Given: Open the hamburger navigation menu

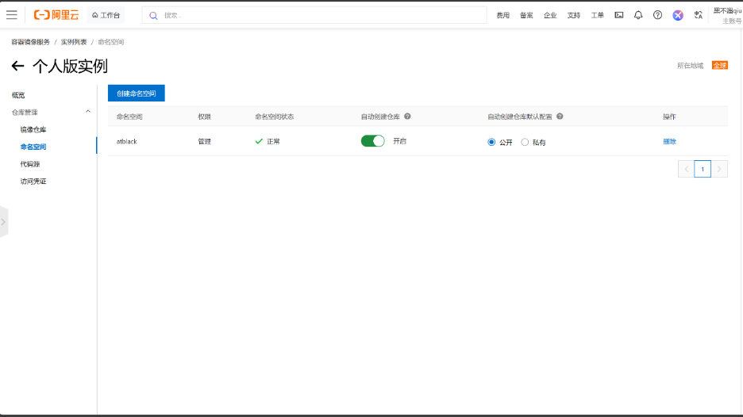Looking at the screenshot, I should point(12,15).
